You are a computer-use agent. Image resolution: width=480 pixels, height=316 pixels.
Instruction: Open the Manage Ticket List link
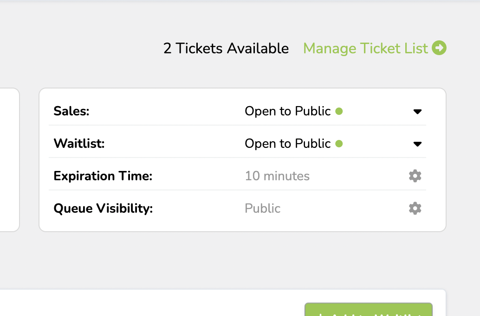click(x=365, y=48)
